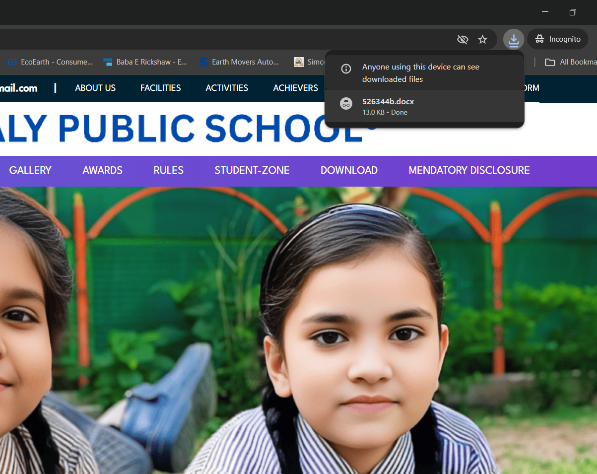Image resolution: width=597 pixels, height=474 pixels.
Task: Click the Simco bookmark favicon
Action: pos(299,62)
